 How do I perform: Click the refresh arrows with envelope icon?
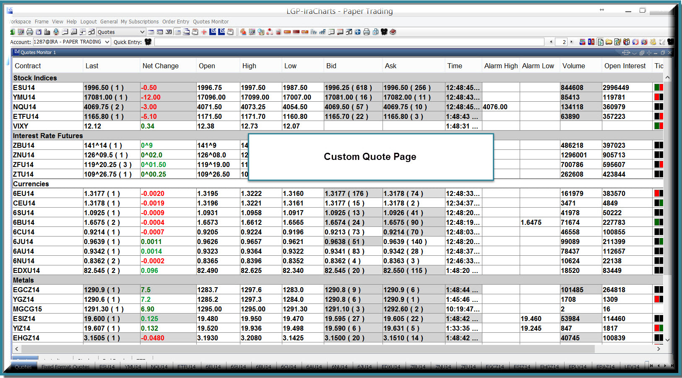tap(644, 42)
